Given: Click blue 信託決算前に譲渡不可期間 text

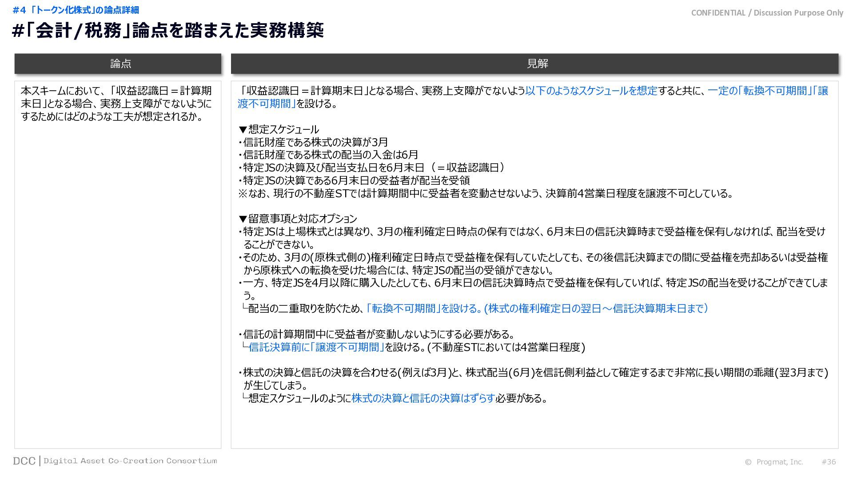Looking at the screenshot, I should 316,347.
